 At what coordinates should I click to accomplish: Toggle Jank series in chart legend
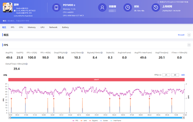click(84, 120)
